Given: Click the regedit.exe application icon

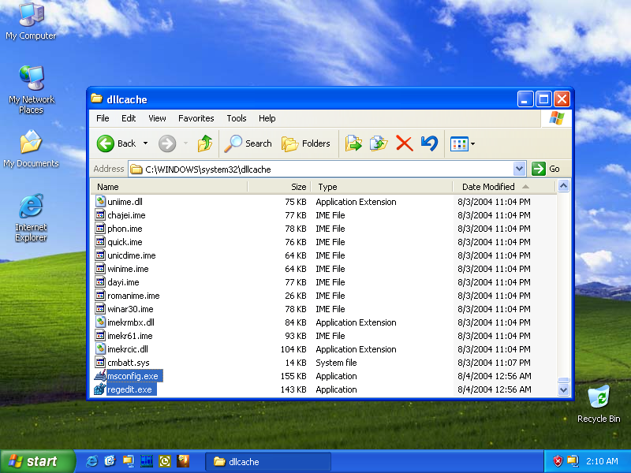Looking at the screenshot, I should click(x=100, y=389).
